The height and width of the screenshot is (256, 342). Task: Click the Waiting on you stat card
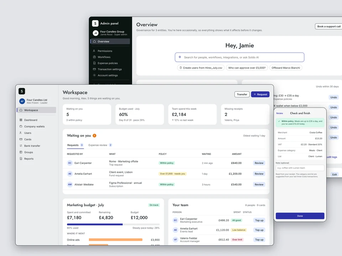click(x=87, y=114)
